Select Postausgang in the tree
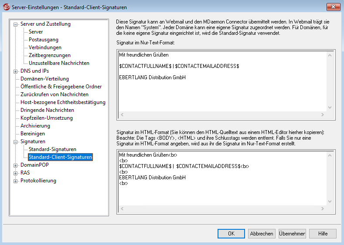This screenshot has height=245, width=344. click(x=43, y=40)
